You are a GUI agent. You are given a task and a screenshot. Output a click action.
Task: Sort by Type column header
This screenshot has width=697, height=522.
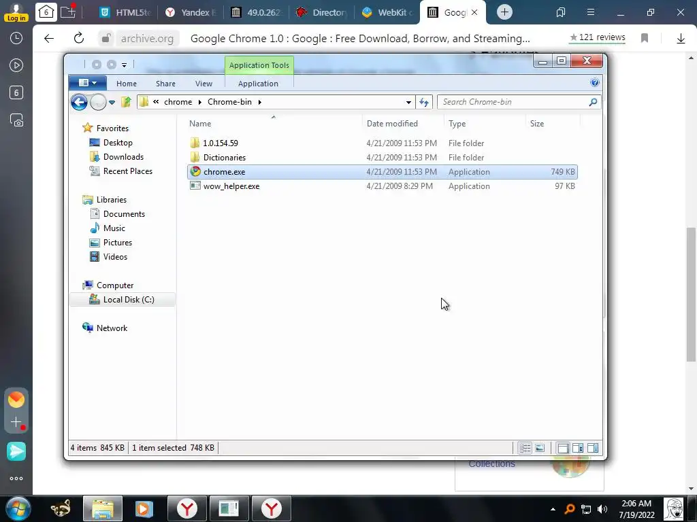[x=485, y=124]
